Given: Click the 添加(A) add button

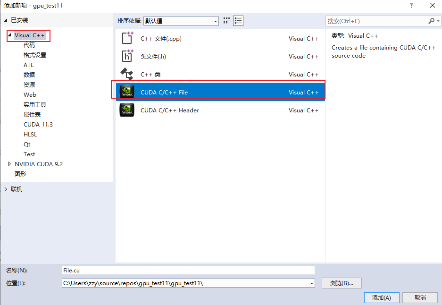Looking at the screenshot, I should click(381, 297).
